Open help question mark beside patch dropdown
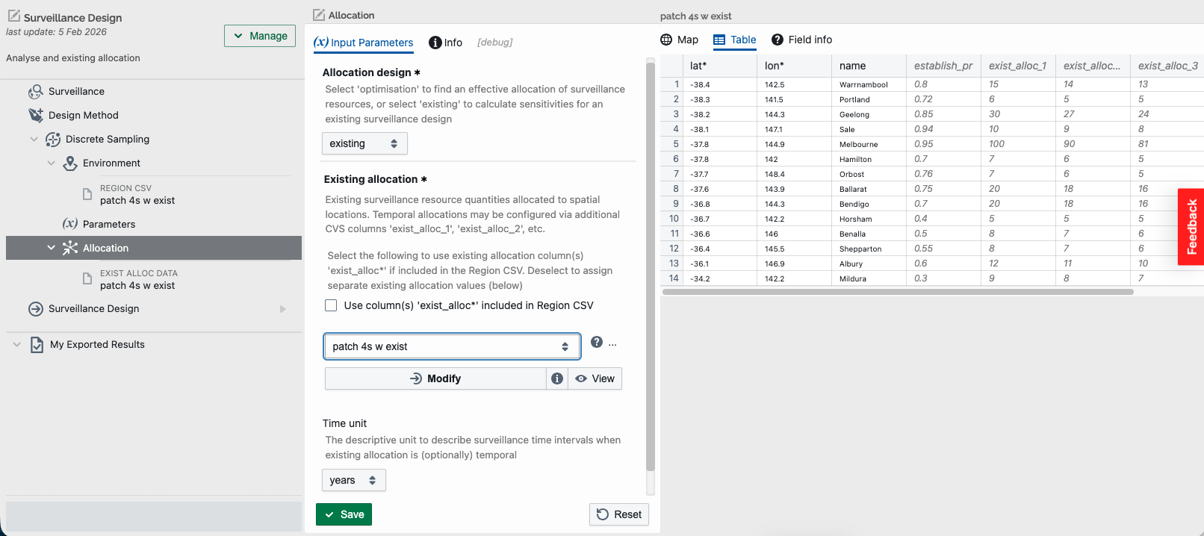This screenshot has height=536, width=1204. [596, 342]
